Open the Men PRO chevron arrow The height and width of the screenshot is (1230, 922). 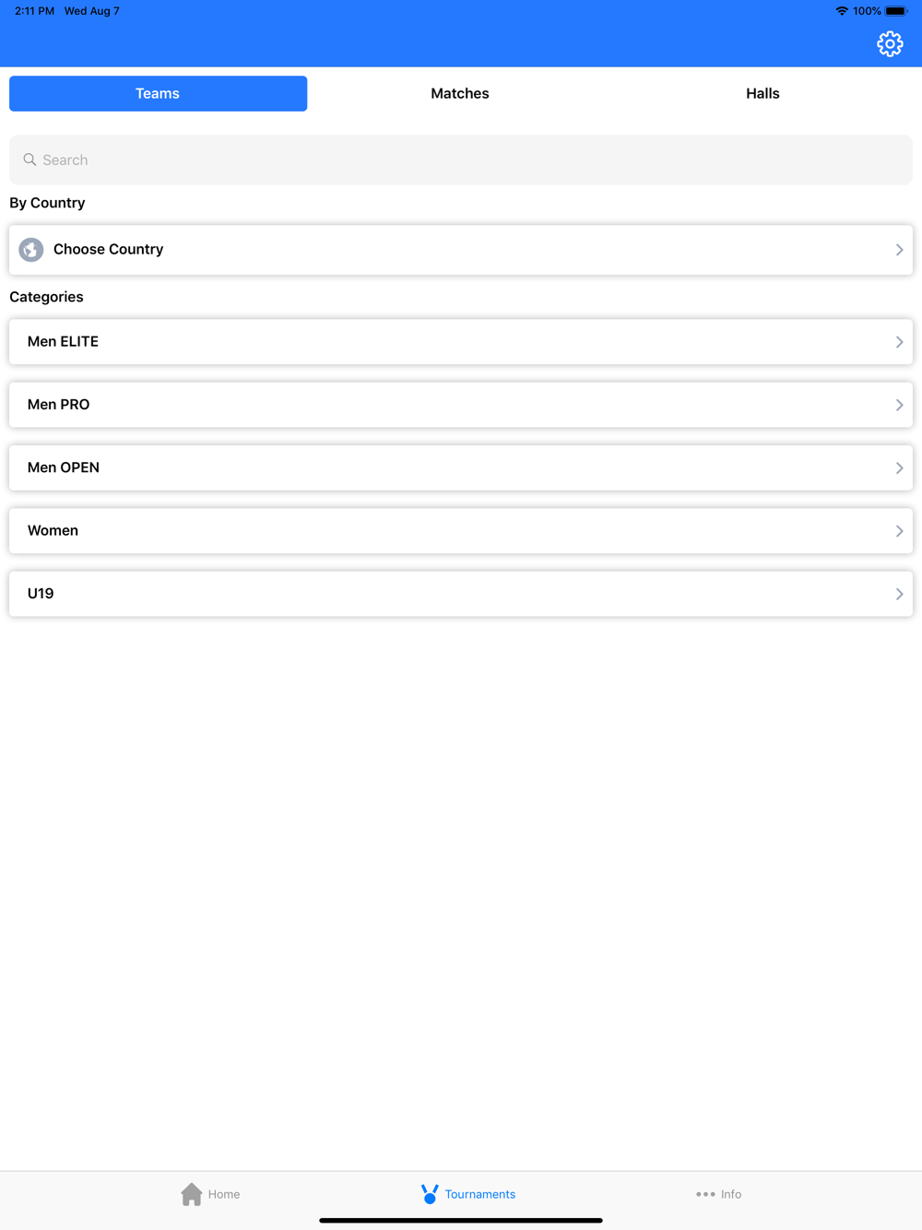pos(899,405)
